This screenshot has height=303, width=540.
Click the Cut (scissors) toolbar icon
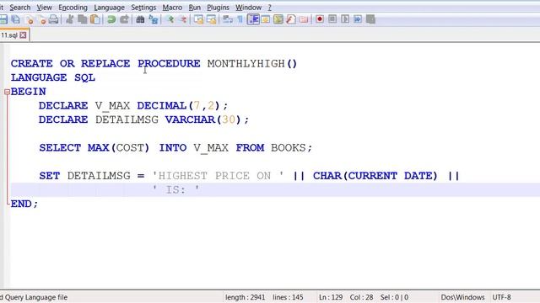pos(69,19)
